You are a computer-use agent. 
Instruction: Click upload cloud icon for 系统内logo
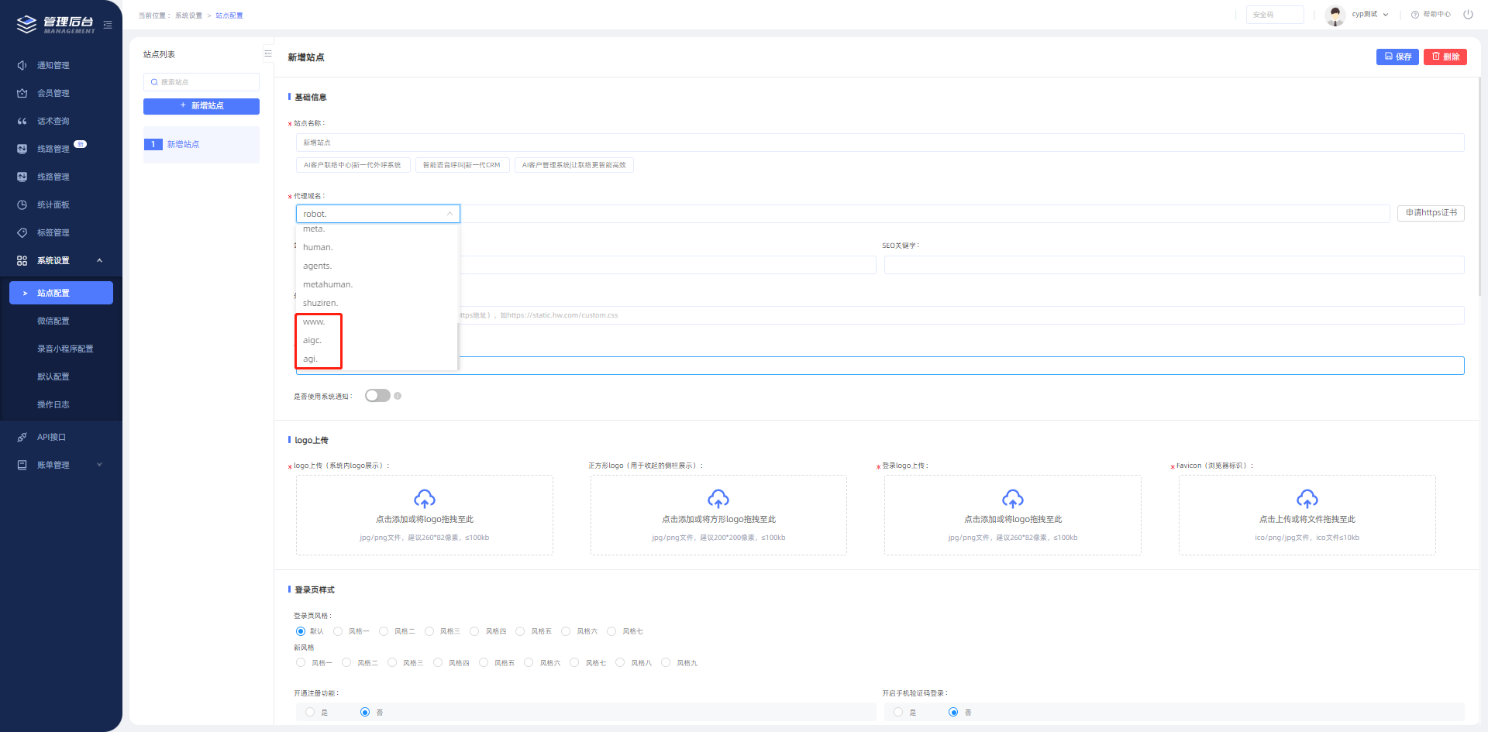[425, 498]
